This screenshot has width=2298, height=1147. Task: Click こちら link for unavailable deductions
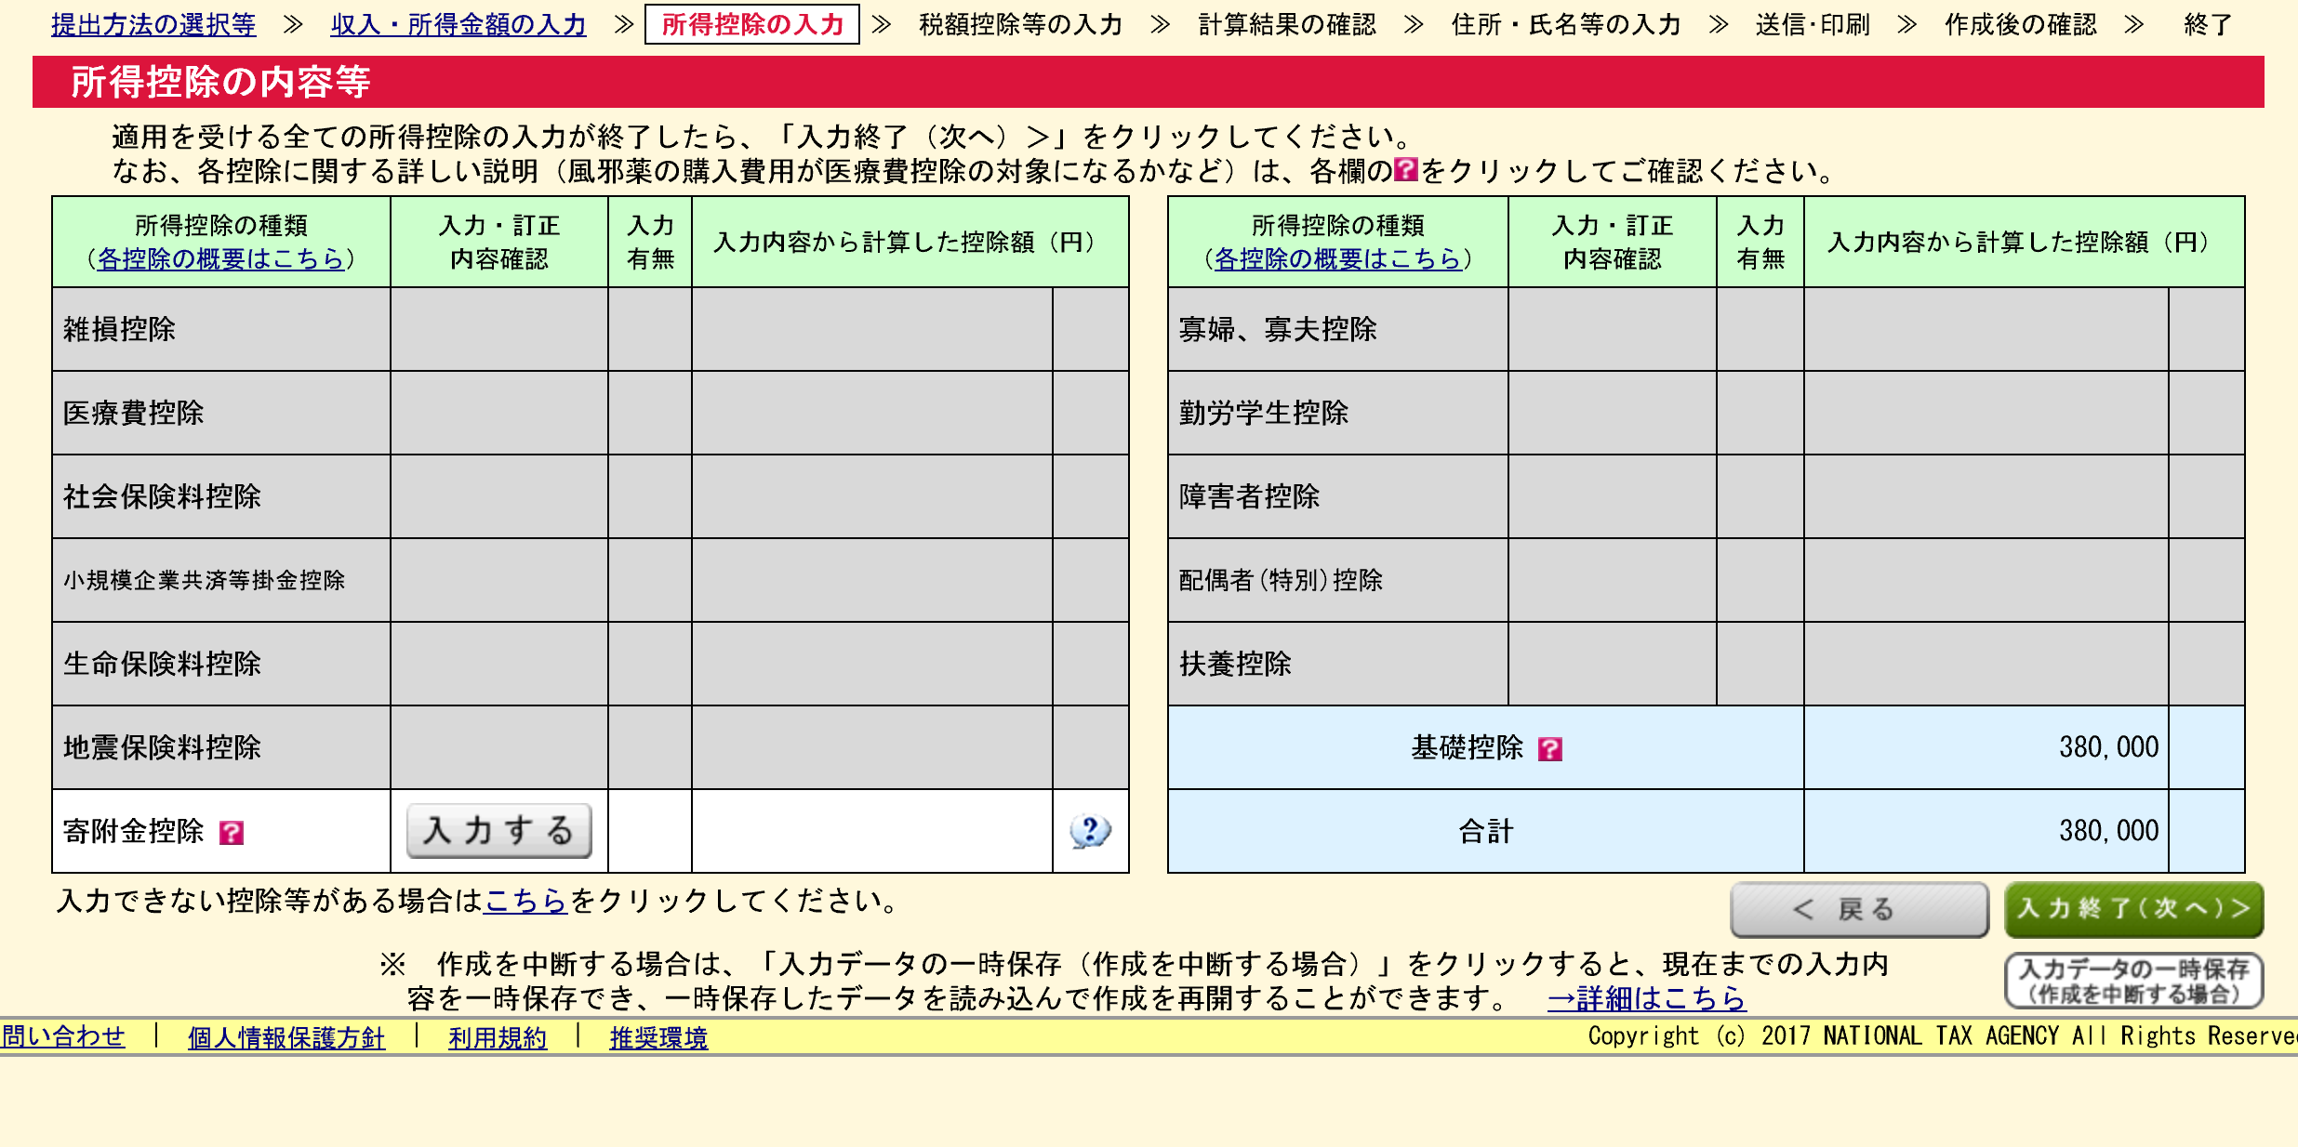coord(525,900)
